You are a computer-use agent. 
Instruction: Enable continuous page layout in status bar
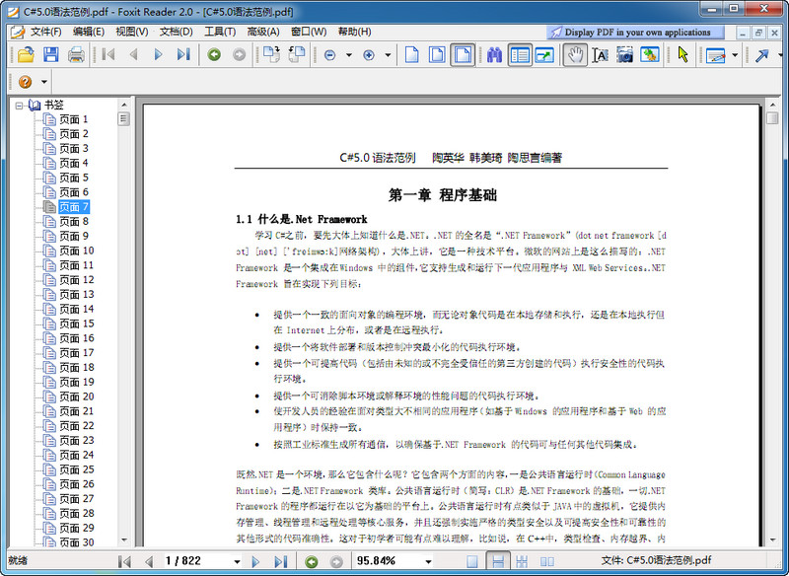pos(499,562)
